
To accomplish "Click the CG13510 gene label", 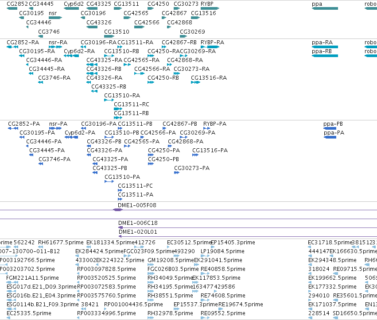I will 117,32.
